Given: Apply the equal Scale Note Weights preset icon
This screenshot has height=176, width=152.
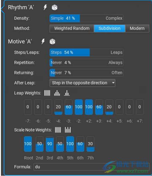Looking at the screenshot, I should tap(58, 130).
